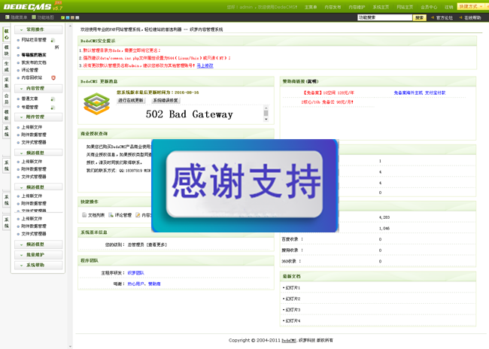Click the red 免备案 空间 sponsor link
489x349 pixels.
pyautogui.click(x=329, y=93)
